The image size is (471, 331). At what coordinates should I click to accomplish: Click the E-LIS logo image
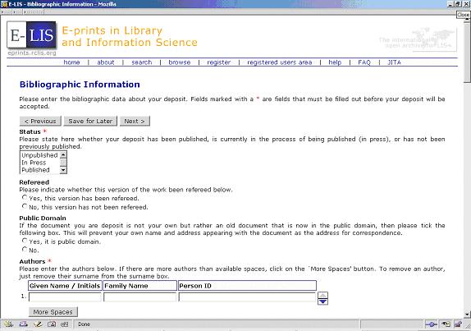pyautogui.click(x=31, y=34)
